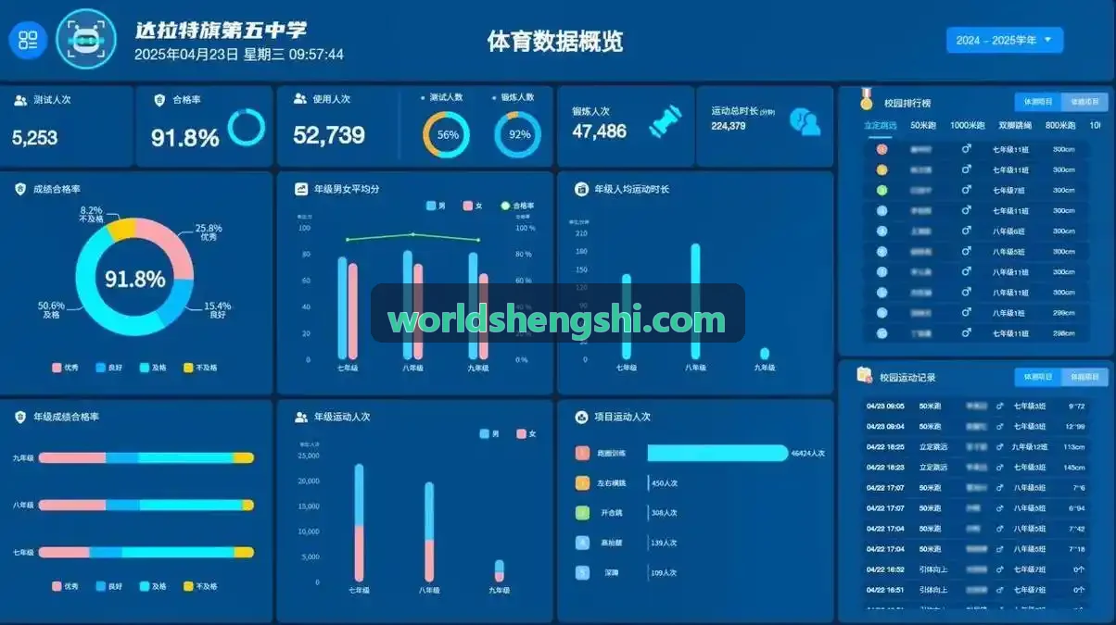Click the chart icon next to 年级男女平均分
1116x625 pixels.
(301, 189)
